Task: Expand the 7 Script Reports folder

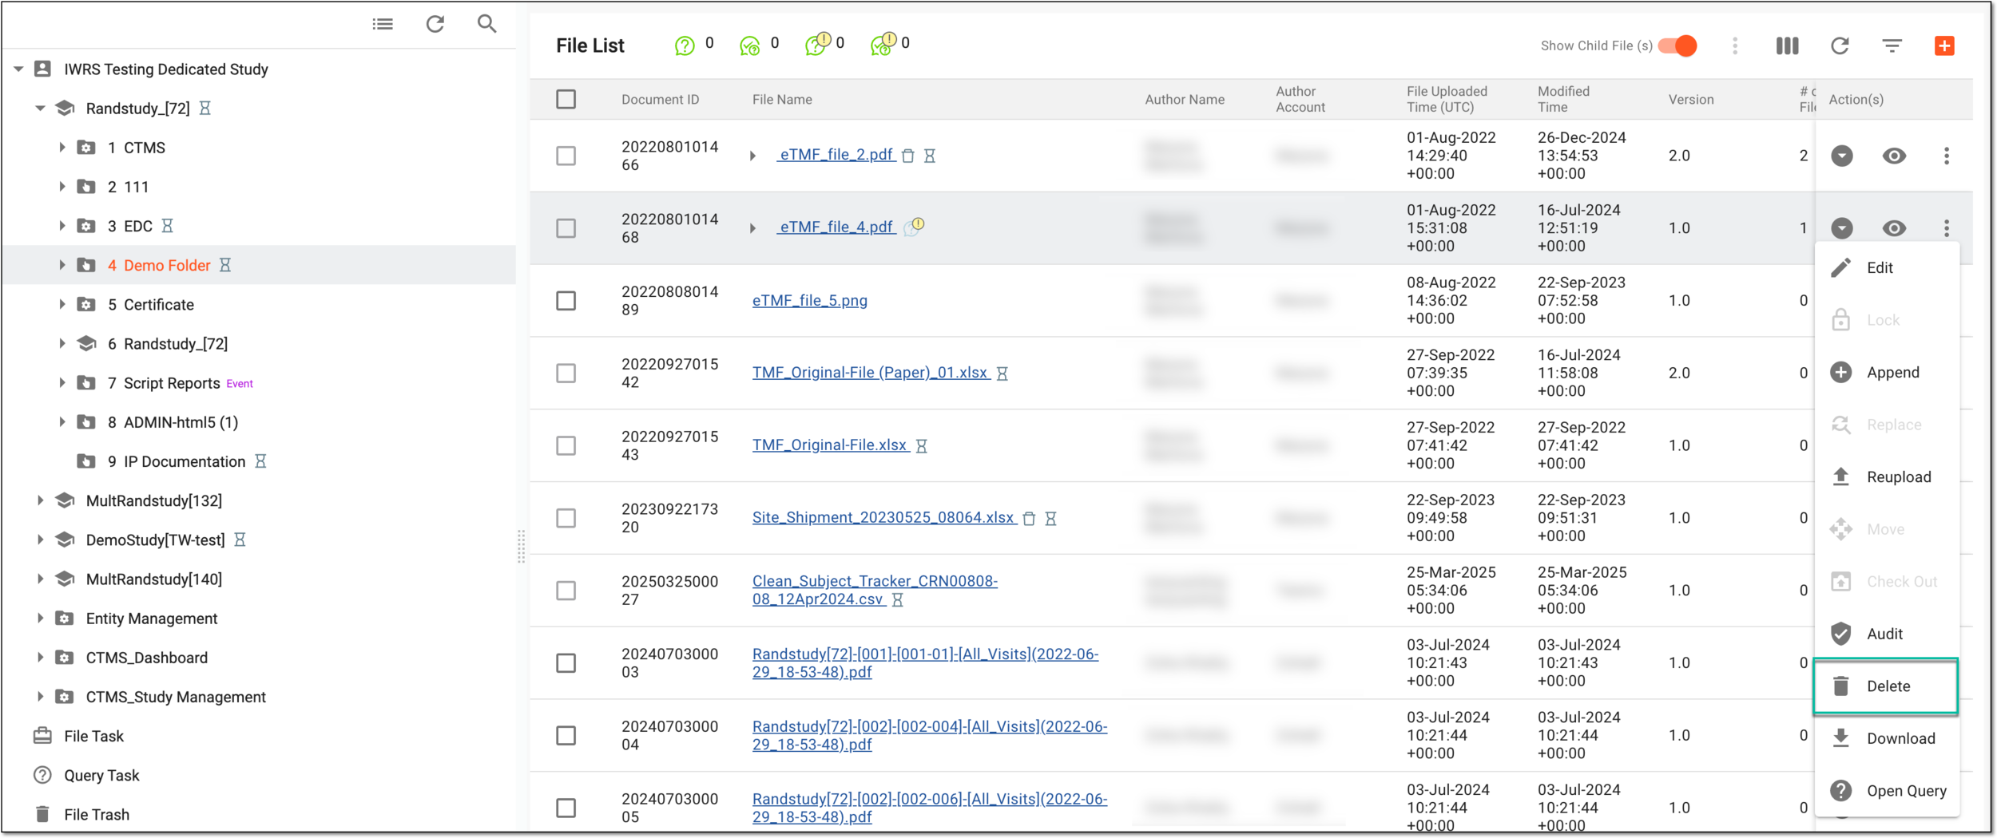Action: [x=62, y=383]
